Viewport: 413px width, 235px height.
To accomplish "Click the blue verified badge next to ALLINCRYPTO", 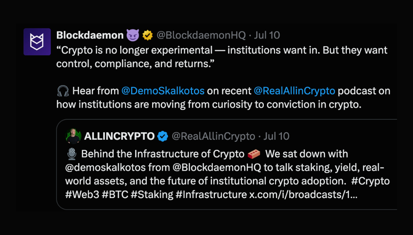I will point(163,136).
